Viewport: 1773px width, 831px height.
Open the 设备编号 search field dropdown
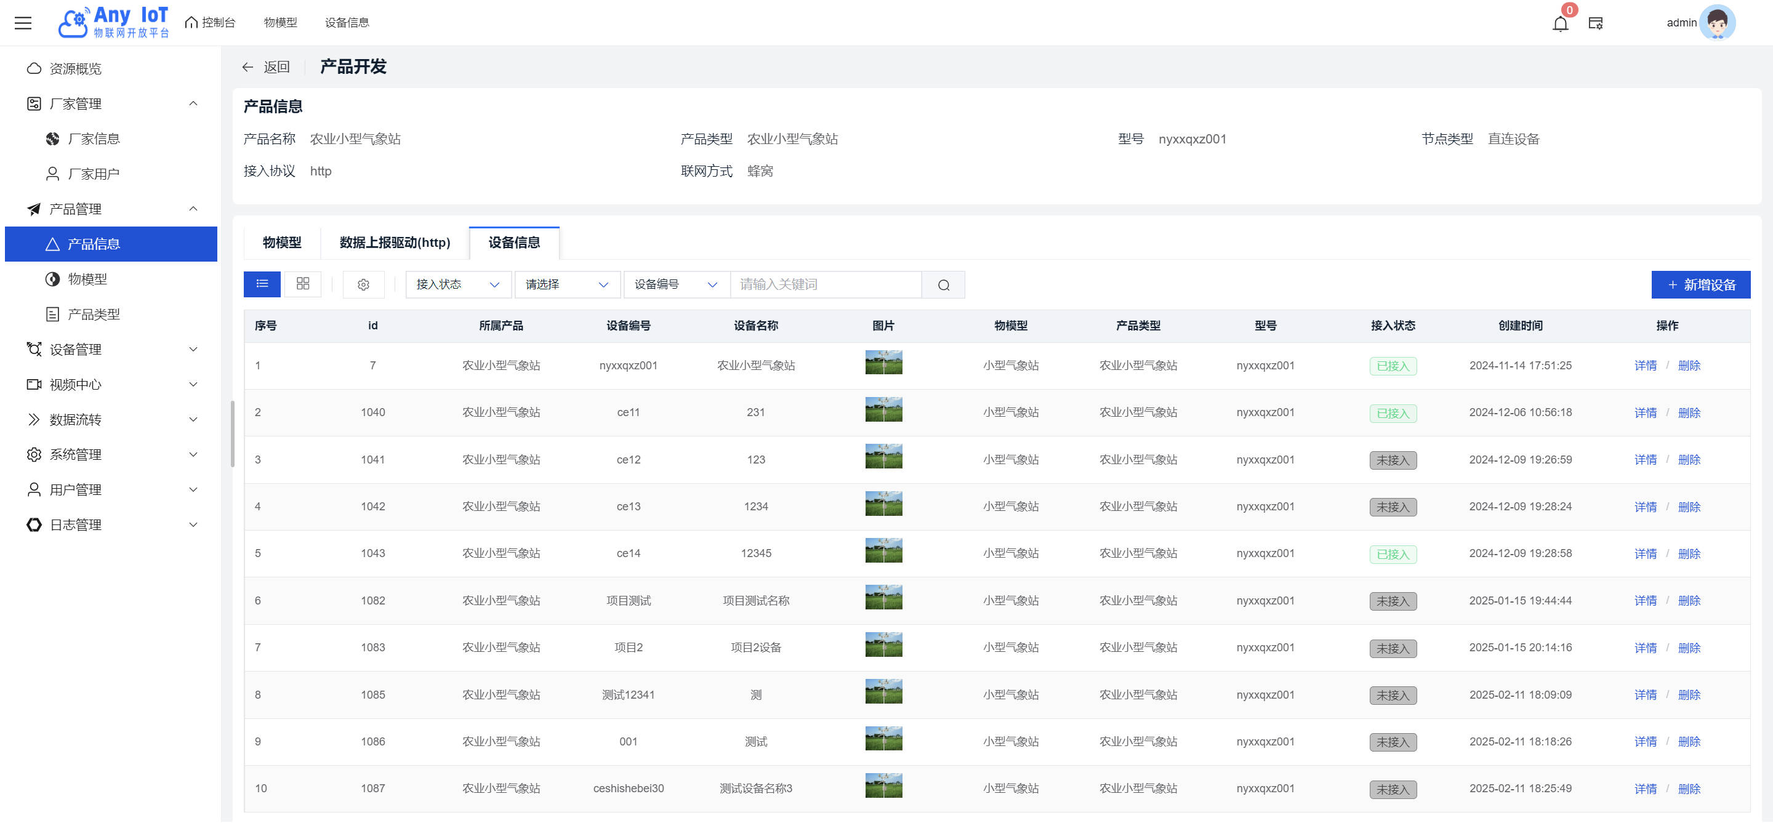coord(676,285)
